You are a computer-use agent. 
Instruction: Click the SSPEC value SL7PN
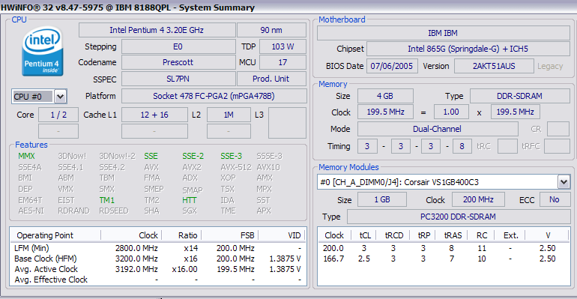178,79
